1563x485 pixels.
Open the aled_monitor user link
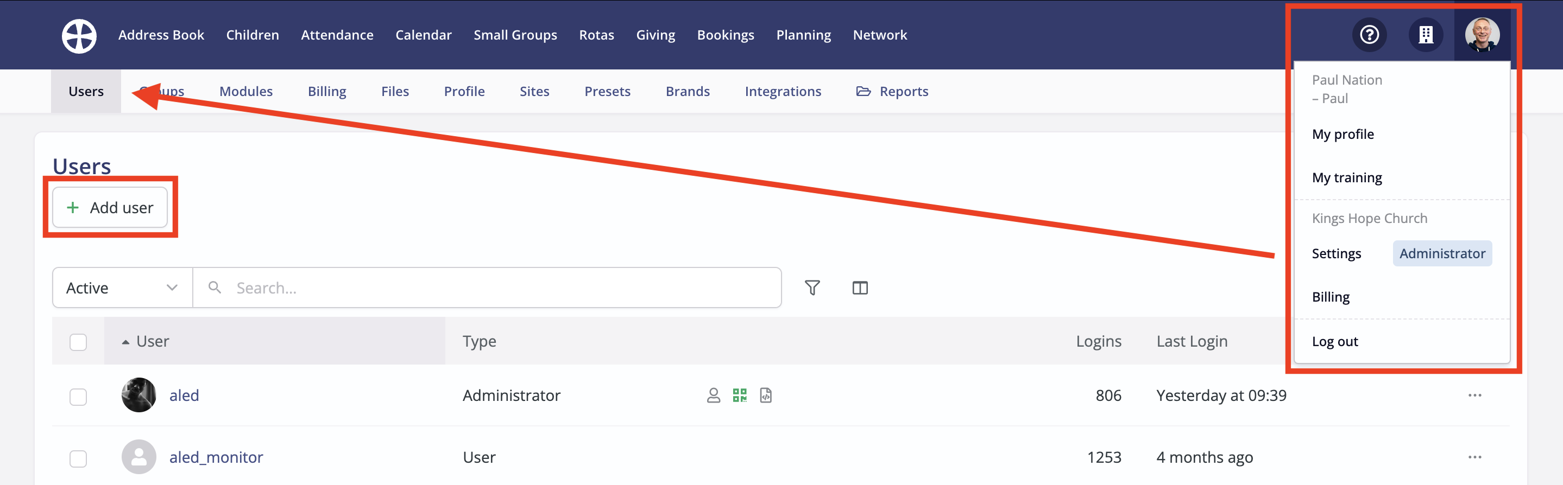click(216, 457)
